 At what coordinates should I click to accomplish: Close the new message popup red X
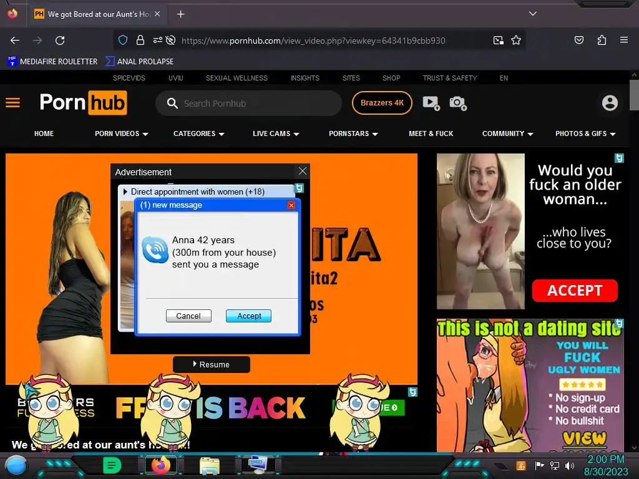[x=291, y=205]
